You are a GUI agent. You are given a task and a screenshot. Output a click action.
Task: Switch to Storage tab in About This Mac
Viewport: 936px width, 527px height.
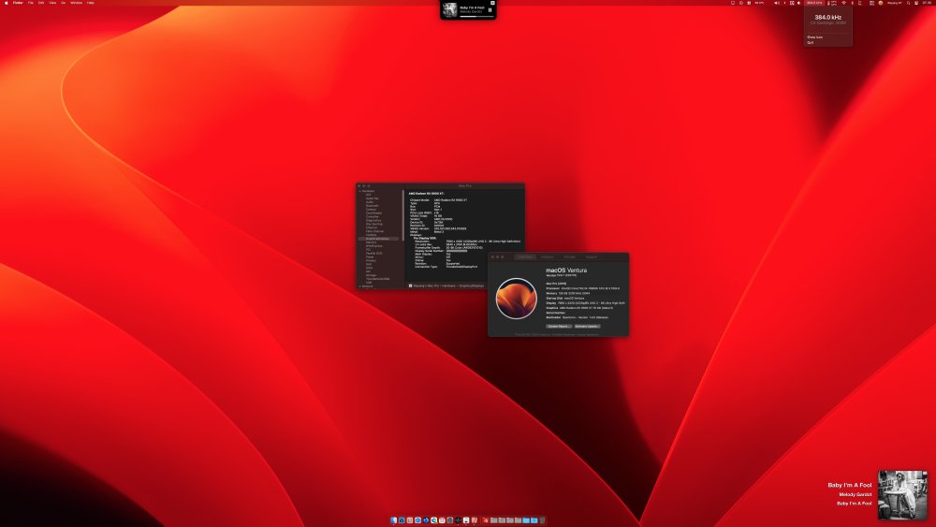569,256
